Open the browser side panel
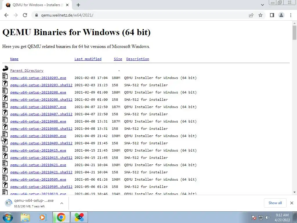Viewport: 297px width, 223px height. coord(272,15)
